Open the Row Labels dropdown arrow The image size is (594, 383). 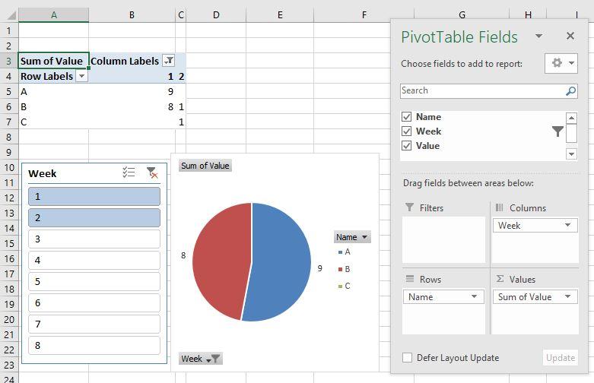click(81, 76)
